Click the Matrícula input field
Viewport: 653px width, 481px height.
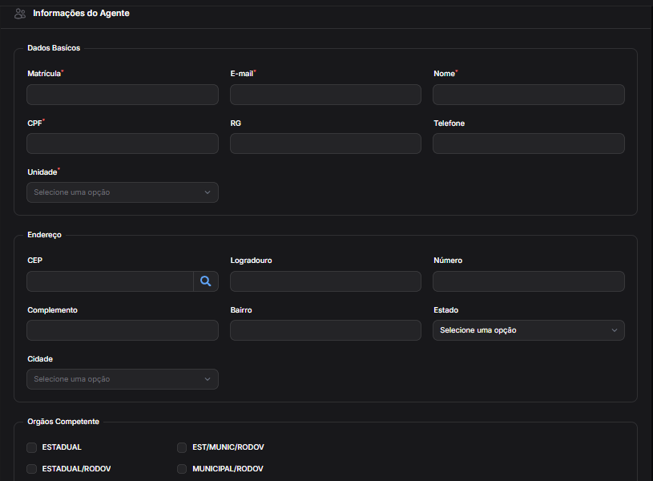tap(123, 95)
